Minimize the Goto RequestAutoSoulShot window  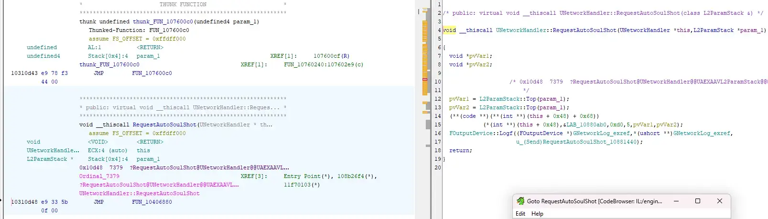[x=676, y=201]
